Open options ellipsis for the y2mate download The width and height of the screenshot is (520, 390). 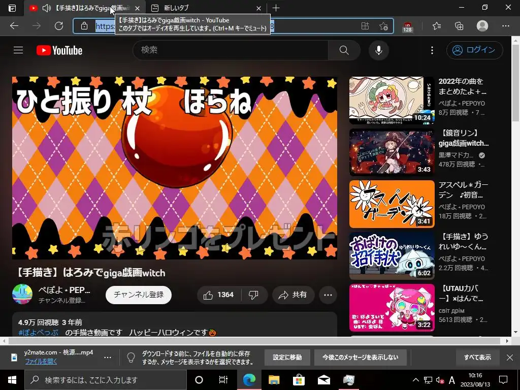(108, 357)
